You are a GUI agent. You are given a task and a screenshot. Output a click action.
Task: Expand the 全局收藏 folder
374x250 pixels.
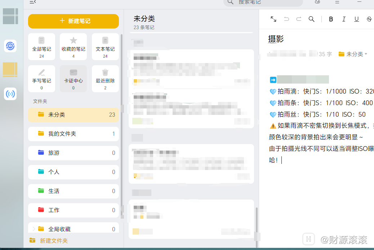click(x=34, y=229)
